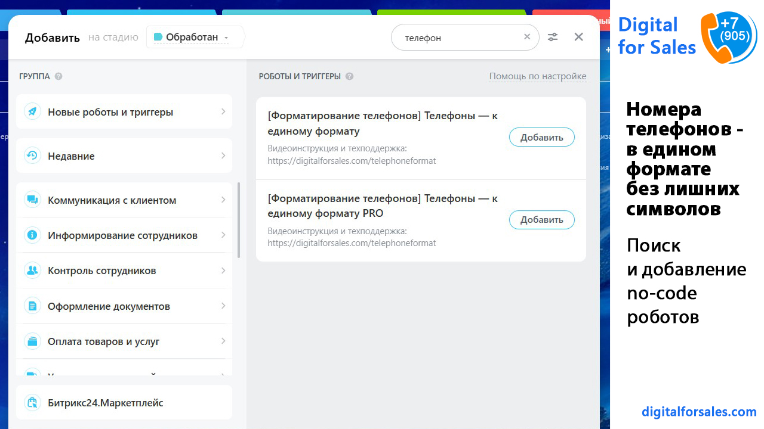The image size is (764, 429).
Task: Click the Битрикс24.Маркетплейс shopping bag icon
Action: point(32,403)
